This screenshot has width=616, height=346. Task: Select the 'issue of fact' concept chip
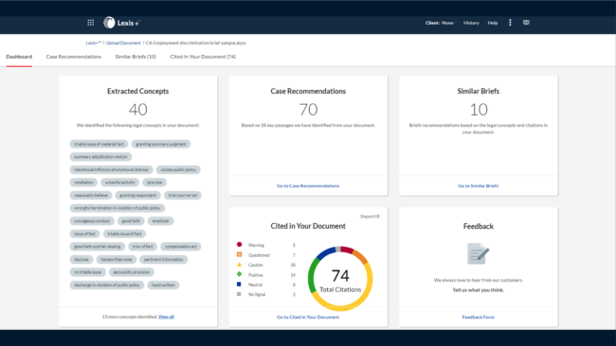(85, 234)
